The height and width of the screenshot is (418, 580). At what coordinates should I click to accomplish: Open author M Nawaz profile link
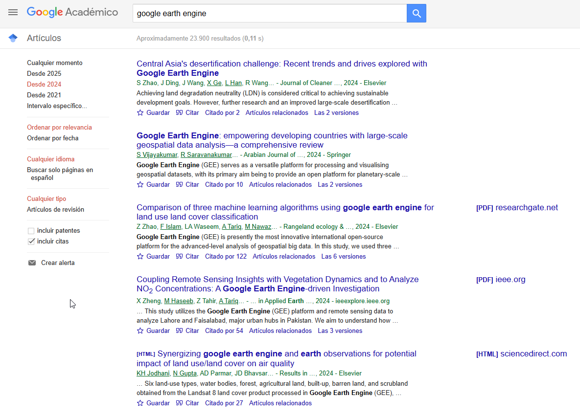pos(258,226)
